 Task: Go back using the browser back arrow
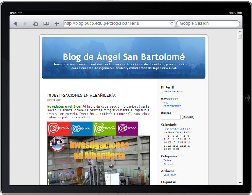(15, 24)
